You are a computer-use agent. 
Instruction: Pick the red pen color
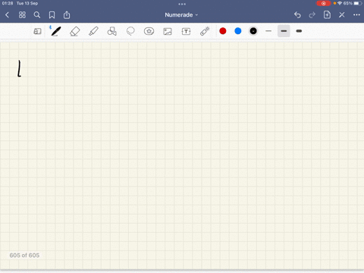223,31
